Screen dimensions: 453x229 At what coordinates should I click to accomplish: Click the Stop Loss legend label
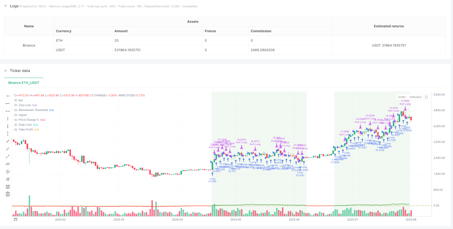(25, 125)
